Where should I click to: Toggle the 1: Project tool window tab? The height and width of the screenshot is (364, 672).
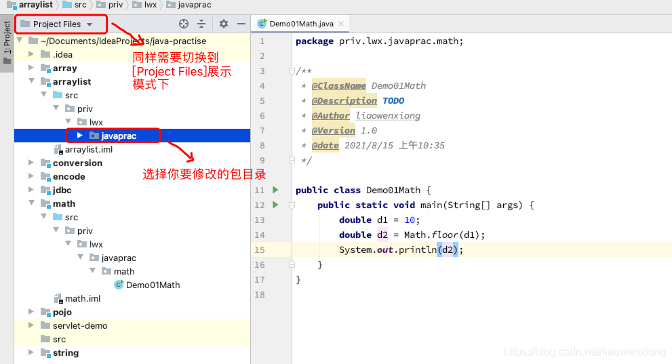pos(7,43)
